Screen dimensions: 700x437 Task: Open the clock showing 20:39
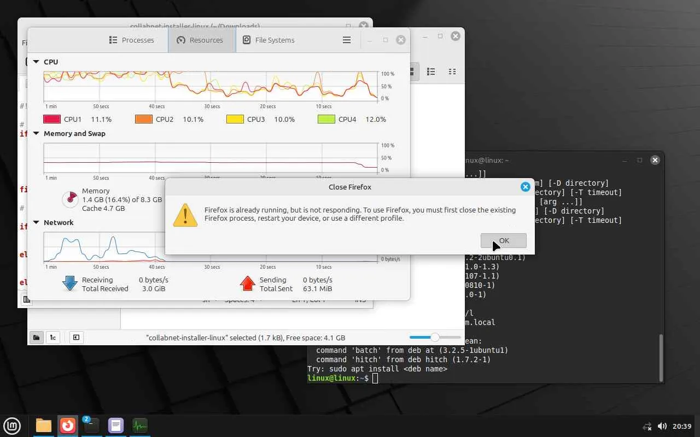pos(682,426)
